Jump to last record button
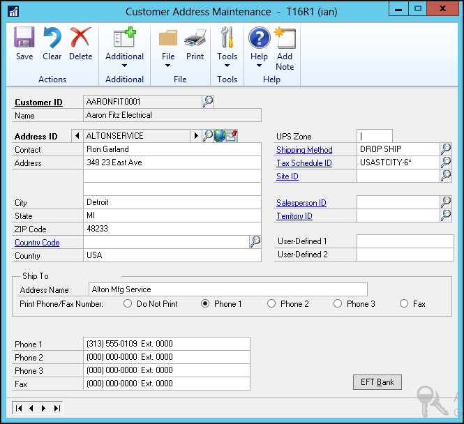 (x=57, y=409)
